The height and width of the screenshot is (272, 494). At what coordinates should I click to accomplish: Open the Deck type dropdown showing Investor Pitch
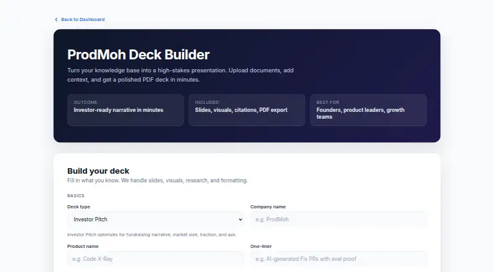click(156, 219)
